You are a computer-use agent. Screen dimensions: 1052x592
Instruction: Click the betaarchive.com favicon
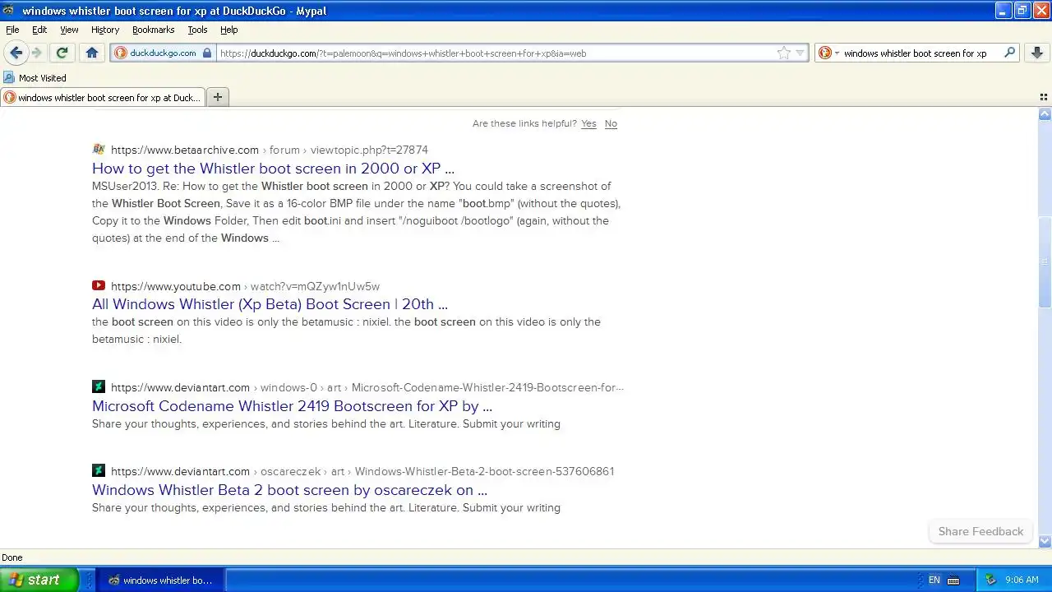(x=99, y=150)
